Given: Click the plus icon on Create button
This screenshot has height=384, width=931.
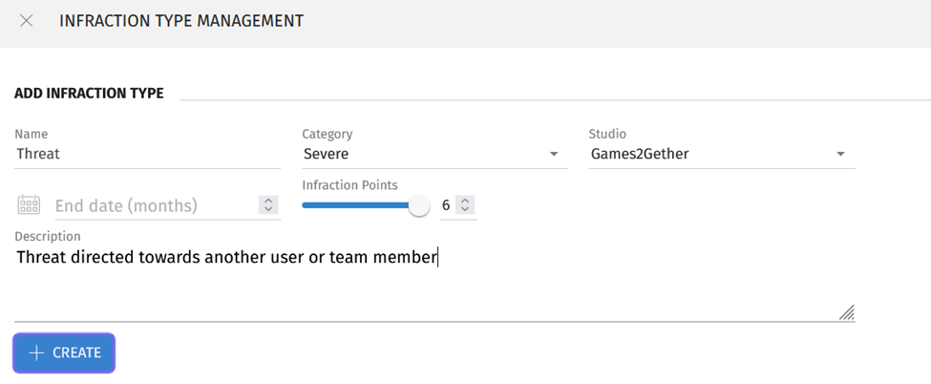Looking at the screenshot, I should pos(36,353).
